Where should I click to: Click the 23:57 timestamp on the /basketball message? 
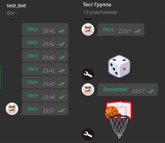[138, 91]
